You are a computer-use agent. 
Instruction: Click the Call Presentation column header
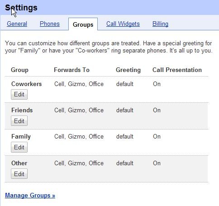click(177, 70)
